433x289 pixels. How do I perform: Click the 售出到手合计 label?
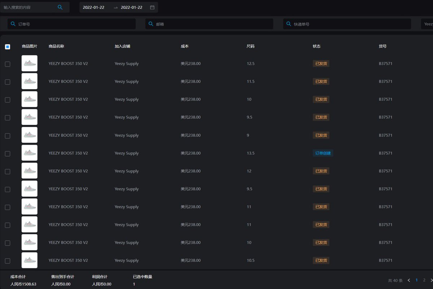[63, 277]
